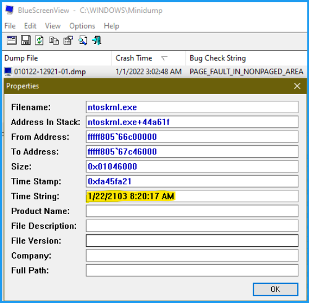This screenshot has height=303, width=309.
Task: Click the Copy Selected Items icon
Action: pyautogui.click(x=54, y=41)
